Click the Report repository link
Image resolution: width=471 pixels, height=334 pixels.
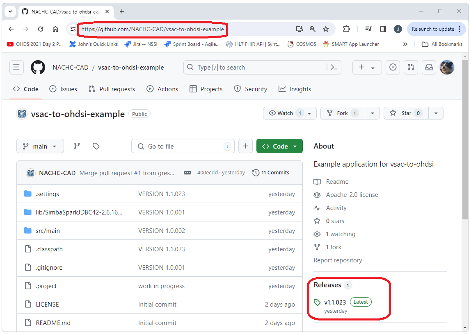[338, 260]
